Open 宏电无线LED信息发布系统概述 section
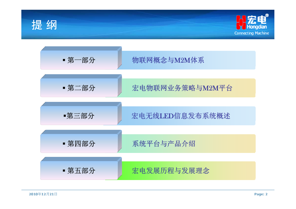The width and height of the screenshot is (296, 209). coord(181,116)
